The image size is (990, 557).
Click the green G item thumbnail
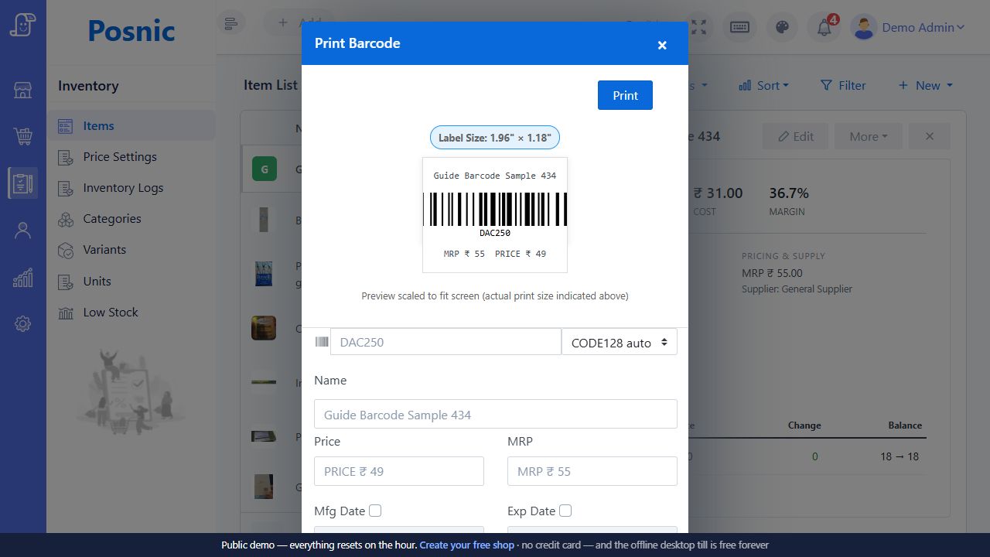coord(265,169)
